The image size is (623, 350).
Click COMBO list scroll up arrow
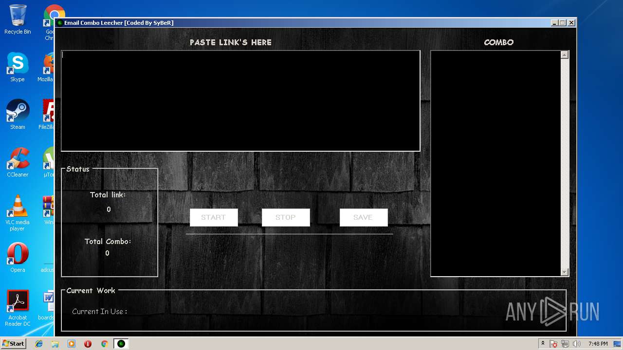(565, 55)
